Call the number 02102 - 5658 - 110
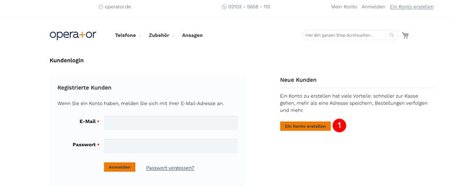This screenshot has width=450, height=195. (249, 6)
